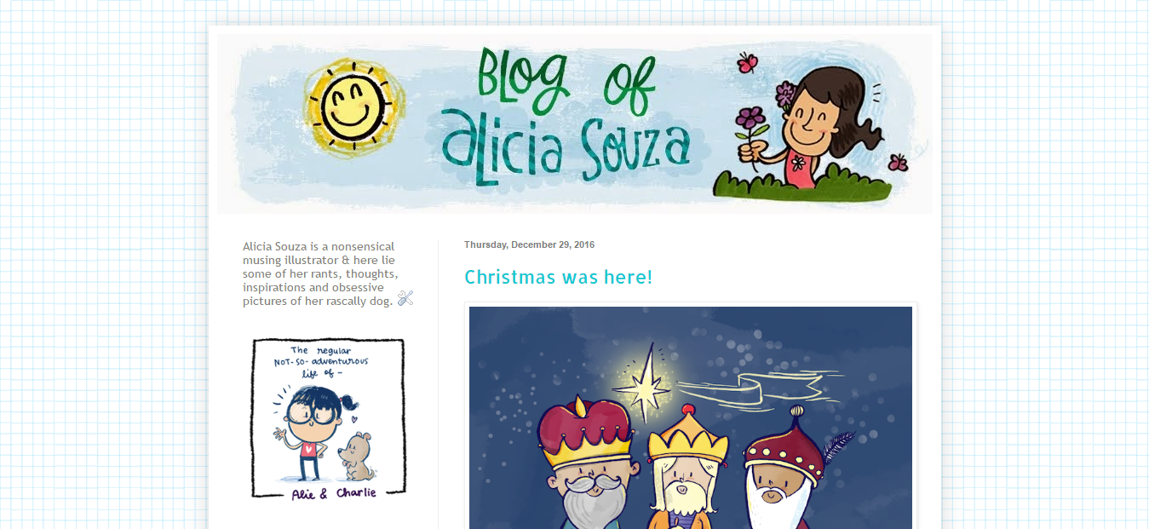Click the butterfly beside the green bush
Viewport: 1149px width, 529px height.
coord(898,162)
